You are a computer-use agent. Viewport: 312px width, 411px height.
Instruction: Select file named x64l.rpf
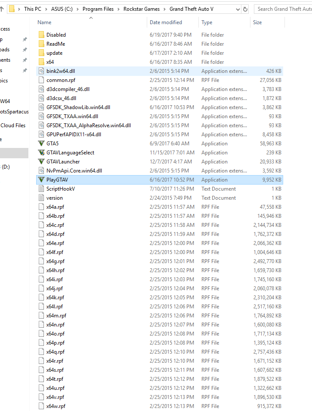click(x=54, y=306)
